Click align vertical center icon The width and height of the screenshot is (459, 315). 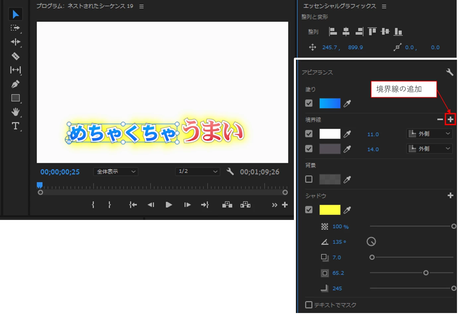point(385,31)
